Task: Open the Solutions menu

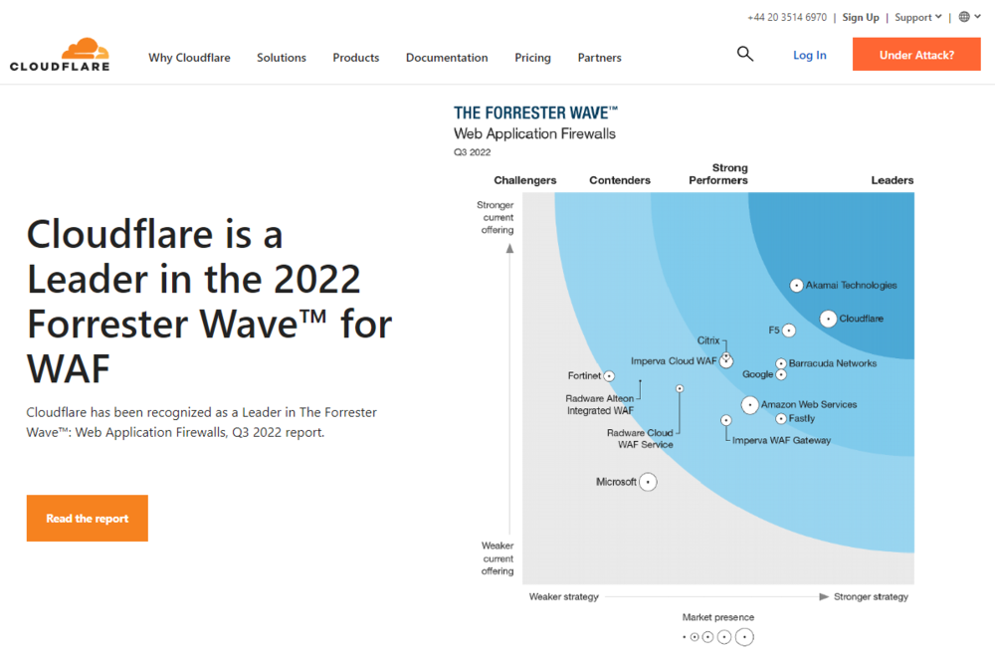Action: point(282,57)
